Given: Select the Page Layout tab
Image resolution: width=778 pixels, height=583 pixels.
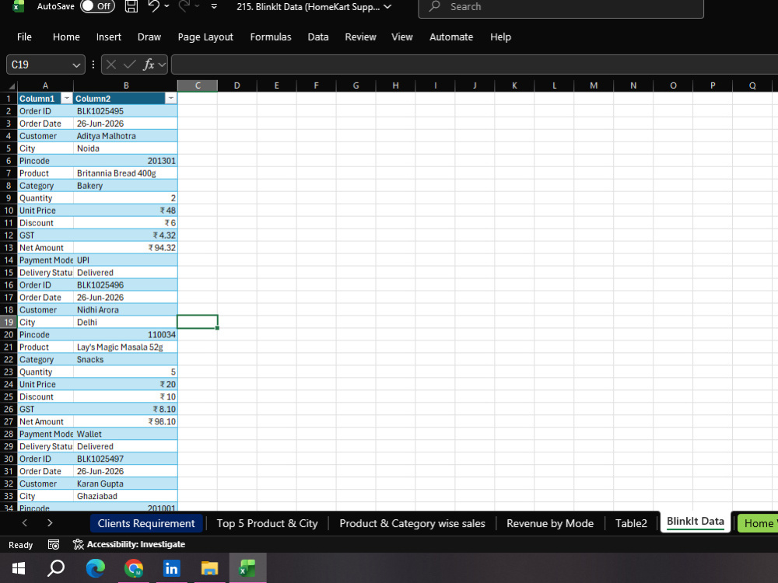Looking at the screenshot, I should coord(205,37).
